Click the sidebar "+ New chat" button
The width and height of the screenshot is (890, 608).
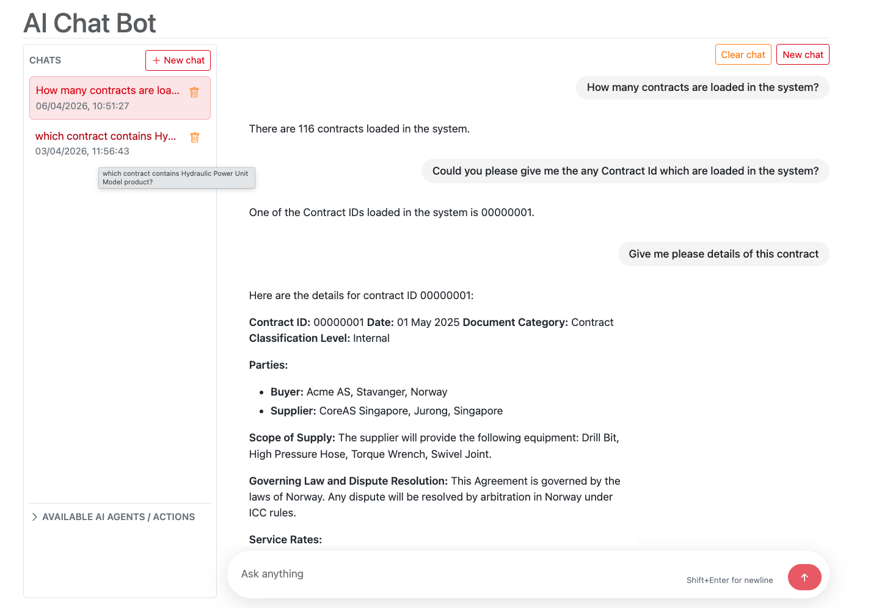pyautogui.click(x=178, y=60)
